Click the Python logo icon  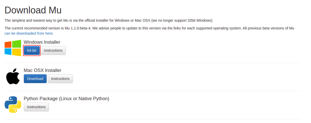13,105
